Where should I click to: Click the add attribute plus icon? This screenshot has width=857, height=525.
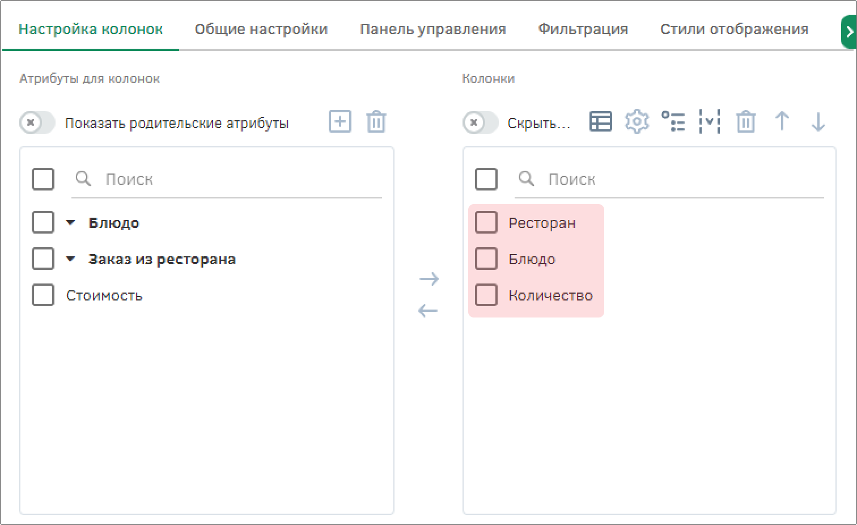pyautogui.click(x=340, y=122)
